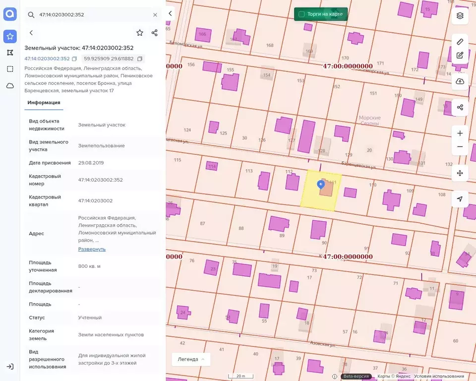Copy coordinates 59.925909 29.611882

[140, 59]
